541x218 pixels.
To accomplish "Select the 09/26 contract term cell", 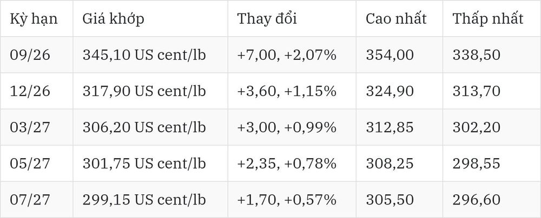I will 30,55.
